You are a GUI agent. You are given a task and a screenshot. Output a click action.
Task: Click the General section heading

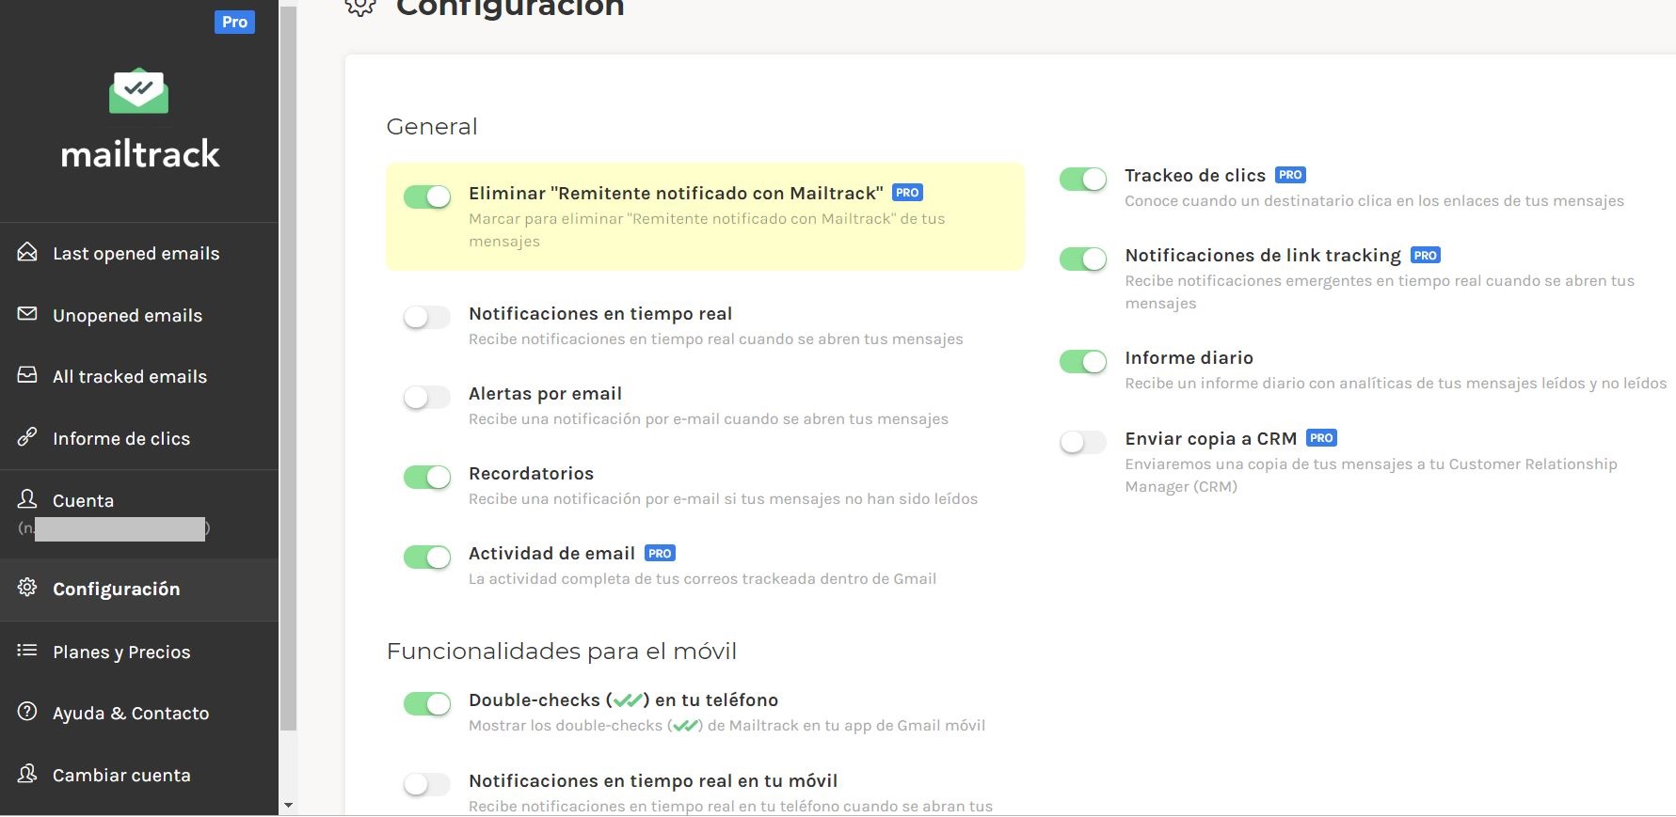pos(432,127)
